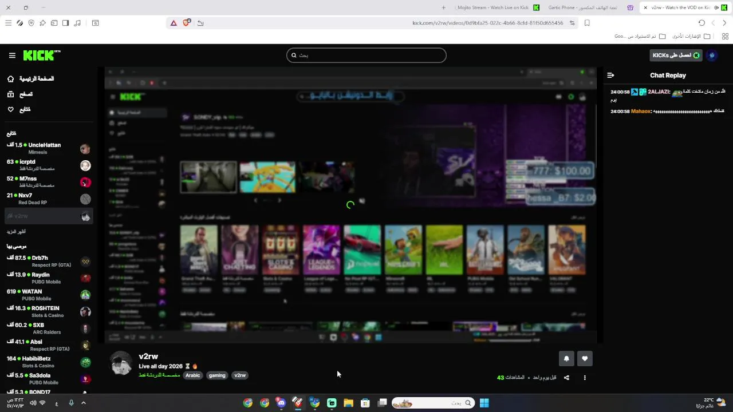Viewport: 733px width, 412px height.
Task: Click the VOD video player area
Action: click(x=350, y=205)
